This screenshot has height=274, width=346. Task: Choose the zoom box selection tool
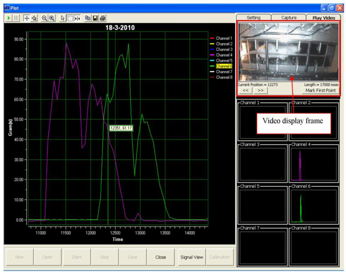click(70, 18)
